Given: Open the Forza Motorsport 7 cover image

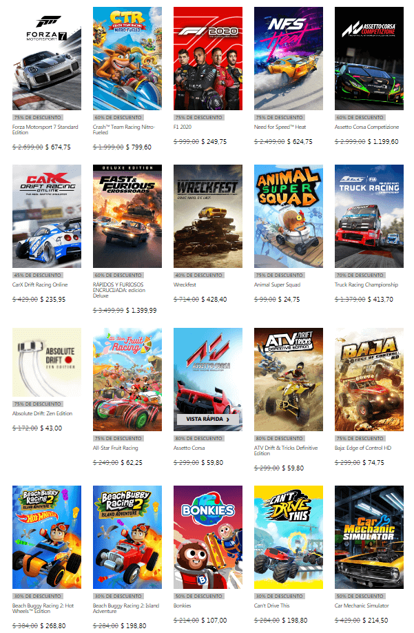Looking at the screenshot, I should pos(46,58).
